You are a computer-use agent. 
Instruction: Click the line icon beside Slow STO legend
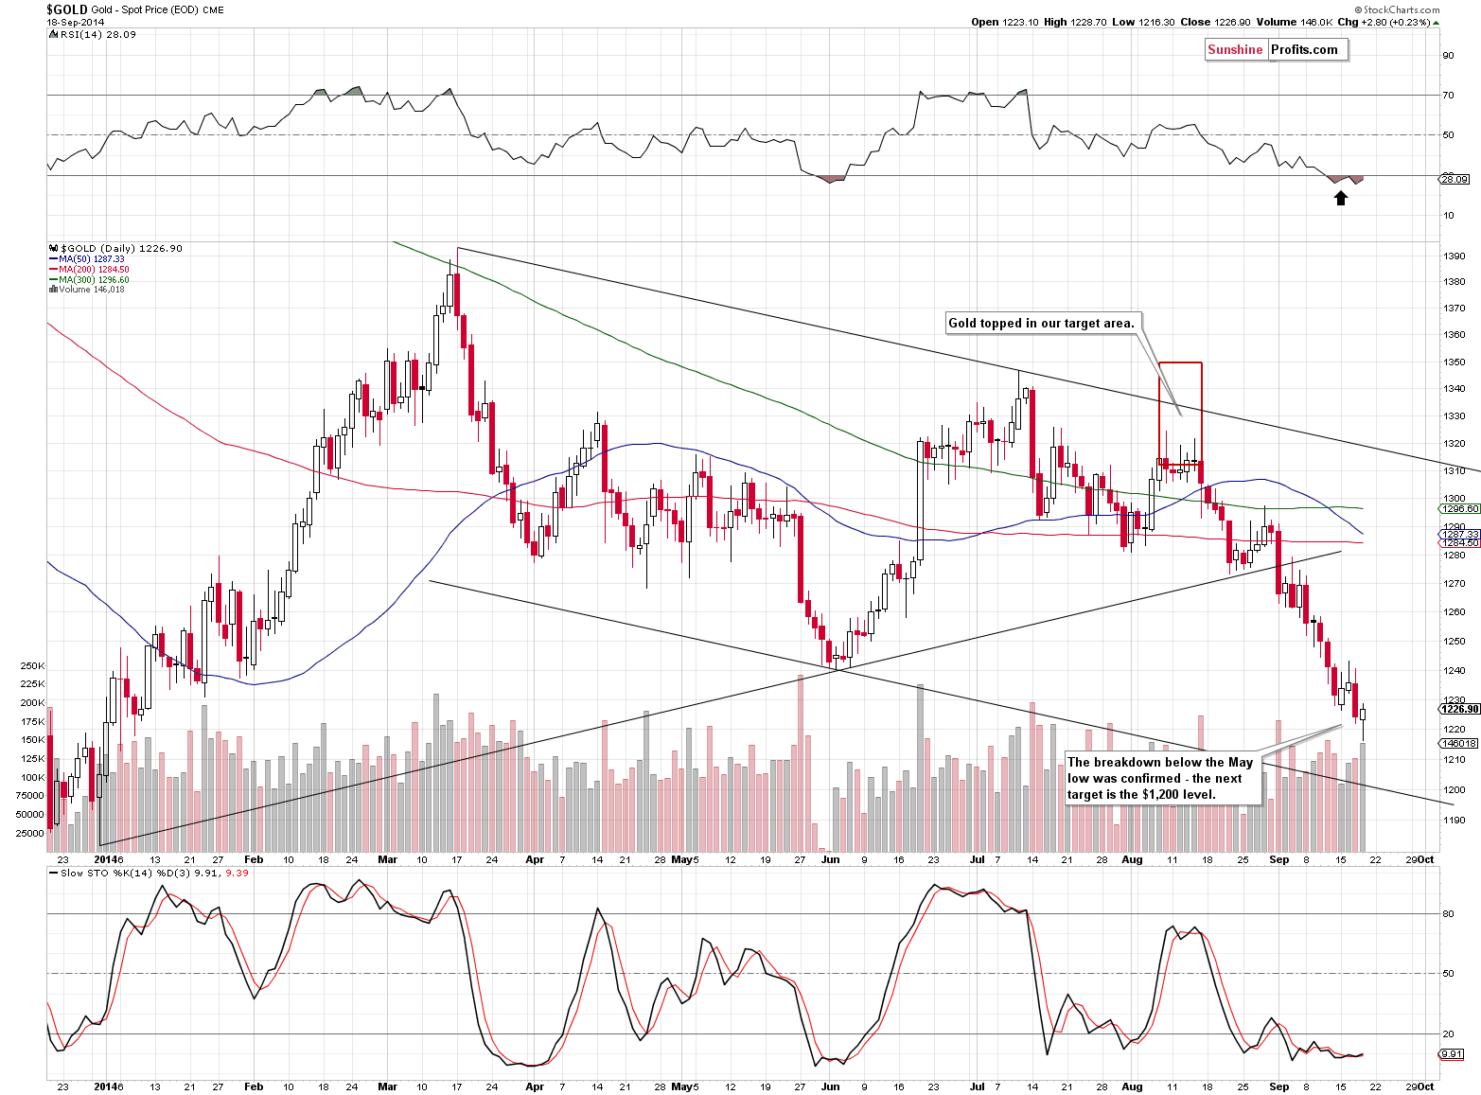53,873
